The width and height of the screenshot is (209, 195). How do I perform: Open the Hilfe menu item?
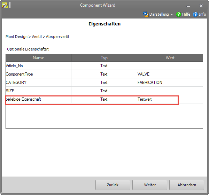186,14
